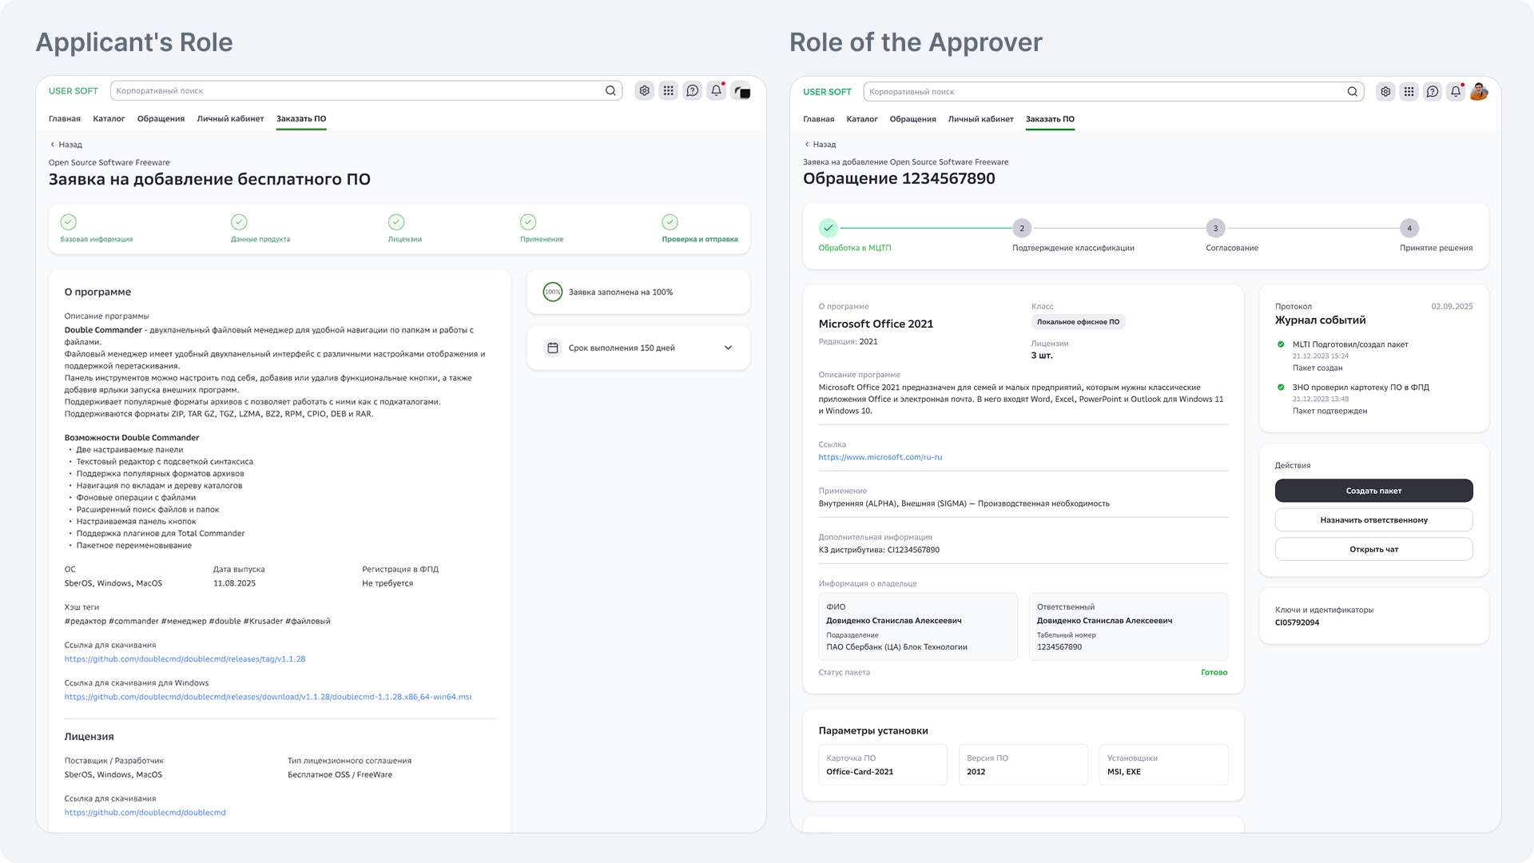This screenshot has width=1534, height=863.
Task: Expand Срок выполнения 150 дней chevron
Action: tap(728, 348)
